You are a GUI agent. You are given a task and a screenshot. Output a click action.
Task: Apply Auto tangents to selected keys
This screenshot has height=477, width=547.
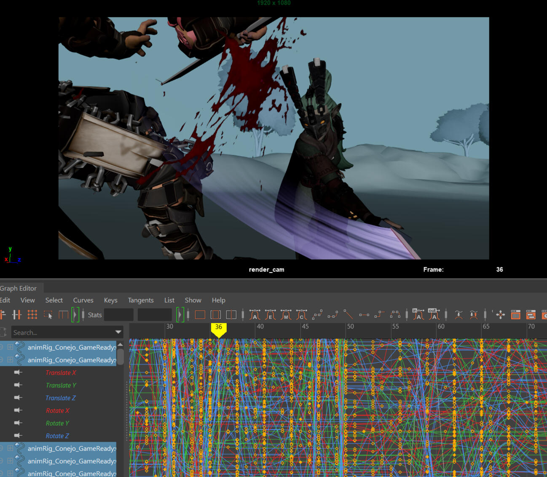pos(255,314)
